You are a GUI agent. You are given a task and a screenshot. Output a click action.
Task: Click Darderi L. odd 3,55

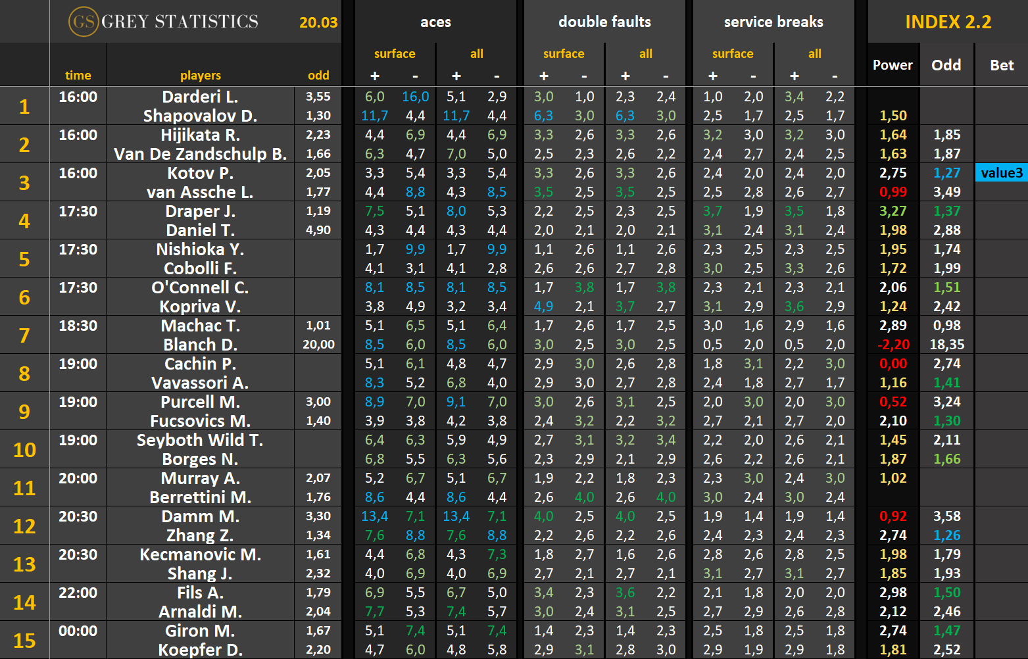(x=318, y=97)
